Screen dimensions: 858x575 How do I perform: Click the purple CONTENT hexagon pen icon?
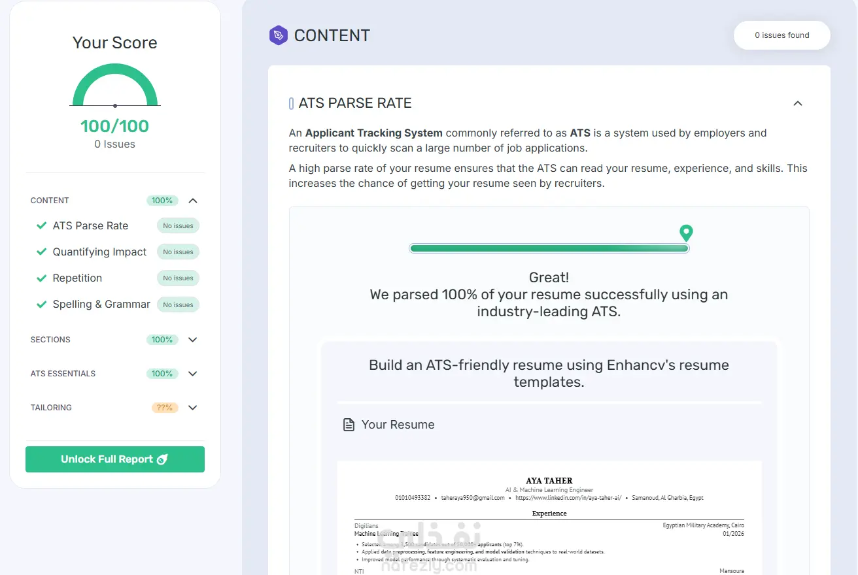[x=279, y=35]
